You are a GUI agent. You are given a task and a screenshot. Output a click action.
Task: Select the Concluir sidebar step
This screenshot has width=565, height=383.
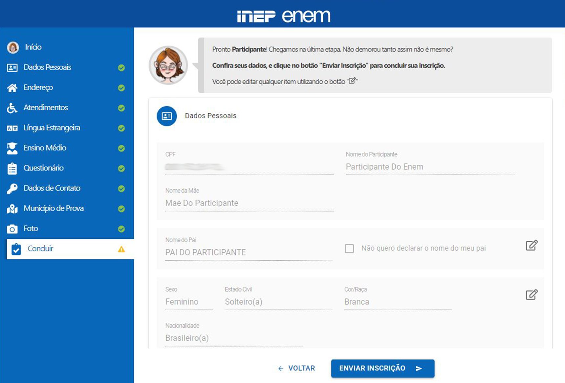pos(70,249)
